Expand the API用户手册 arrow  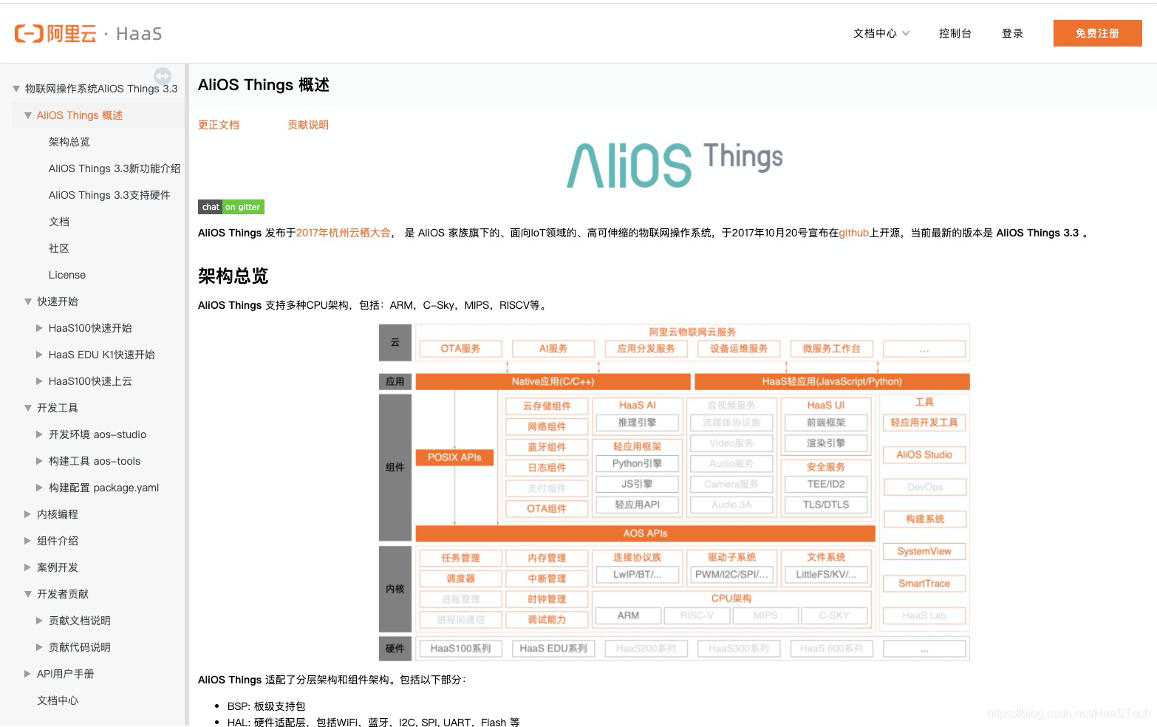tap(28, 674)
